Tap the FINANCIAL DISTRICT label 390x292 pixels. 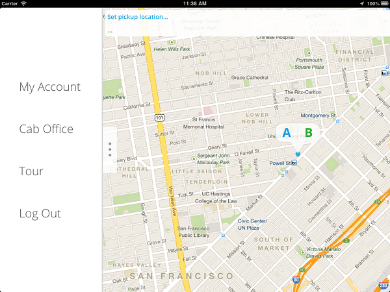tap(355, 56)
